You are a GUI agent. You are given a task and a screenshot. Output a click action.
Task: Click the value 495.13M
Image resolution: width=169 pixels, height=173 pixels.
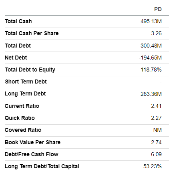(151, 21)
